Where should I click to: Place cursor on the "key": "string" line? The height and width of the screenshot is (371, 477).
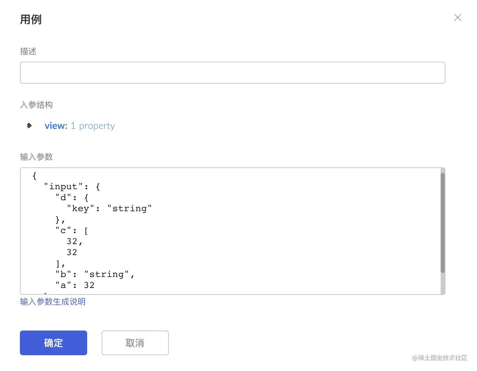[109, 208]
